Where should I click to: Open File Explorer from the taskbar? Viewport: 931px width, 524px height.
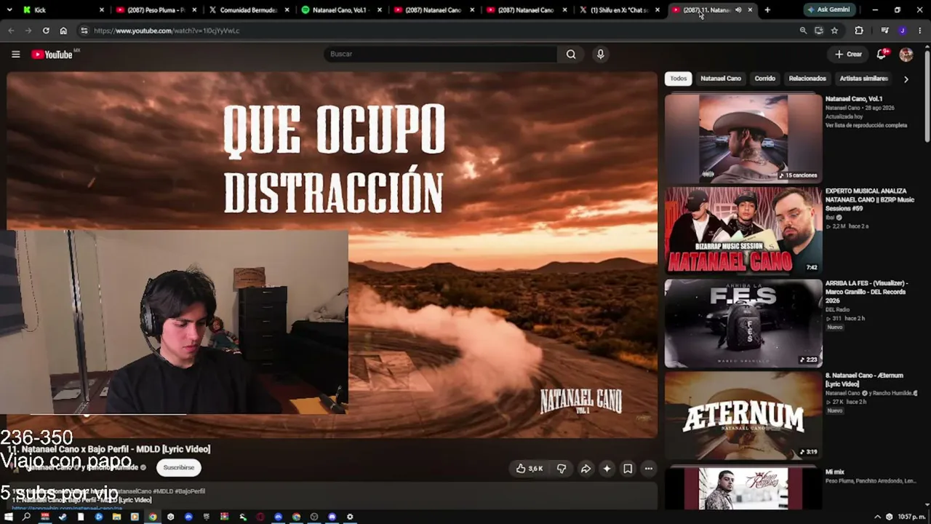116,517
